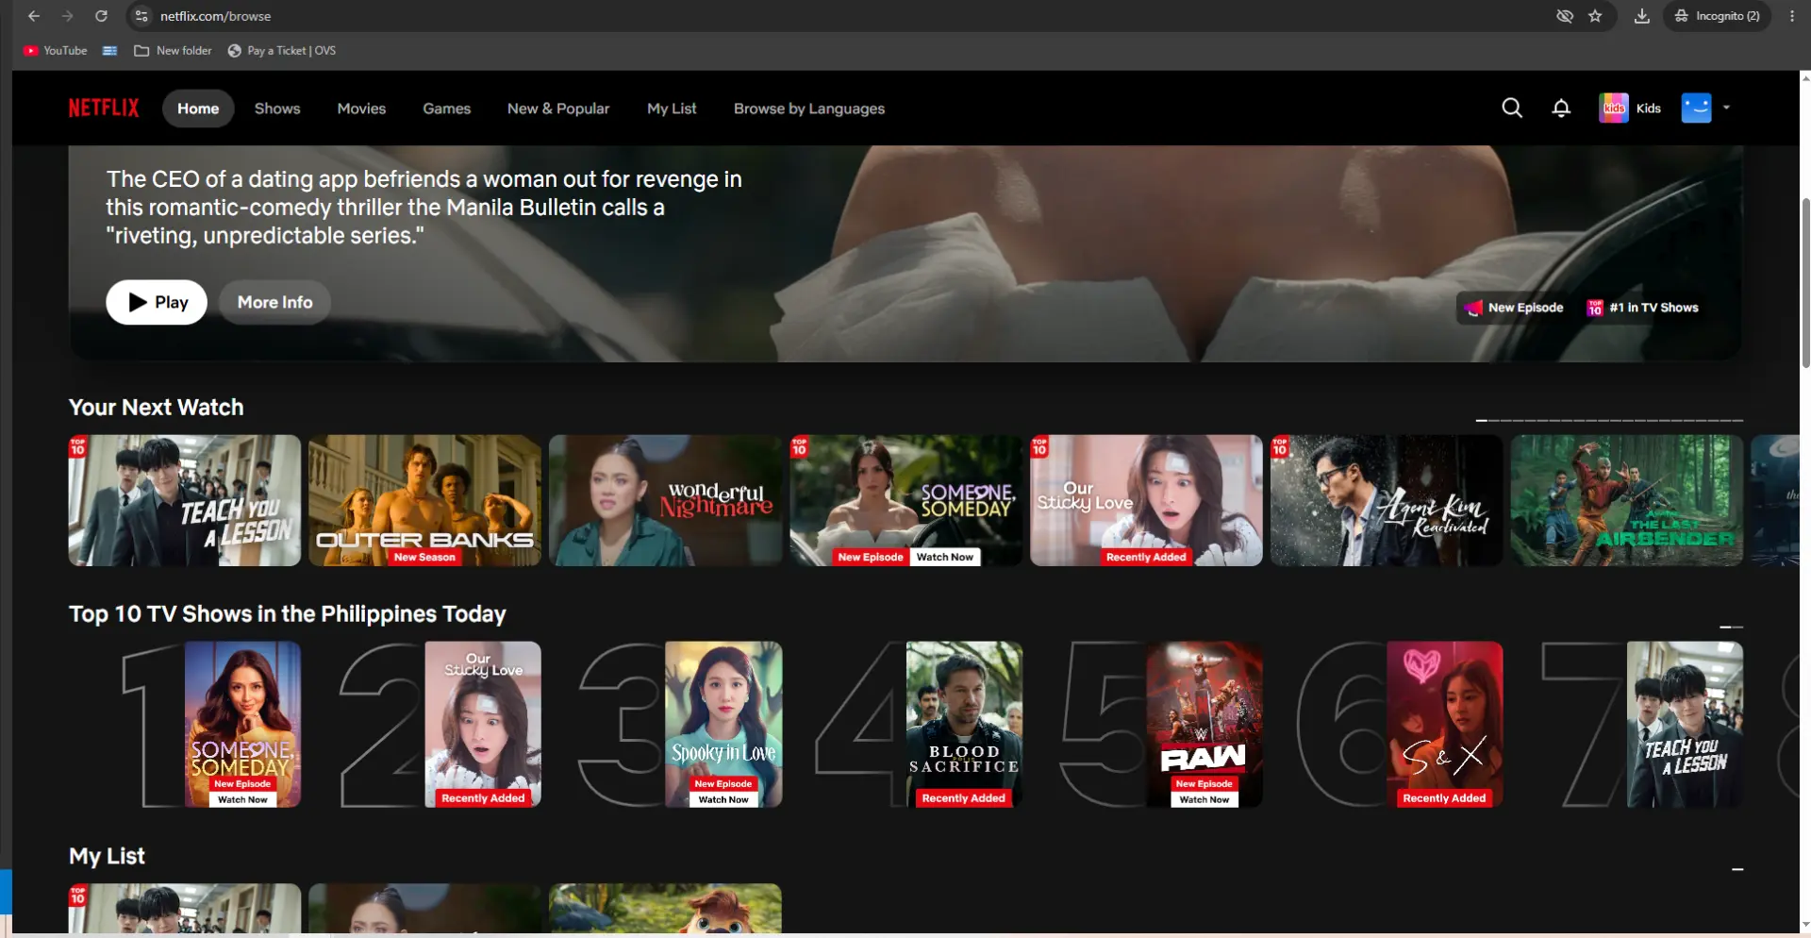Open Pay a Ticket | OVS bookmark
The width and height of the screenshot is (1811, 938).
click(282, 51)
